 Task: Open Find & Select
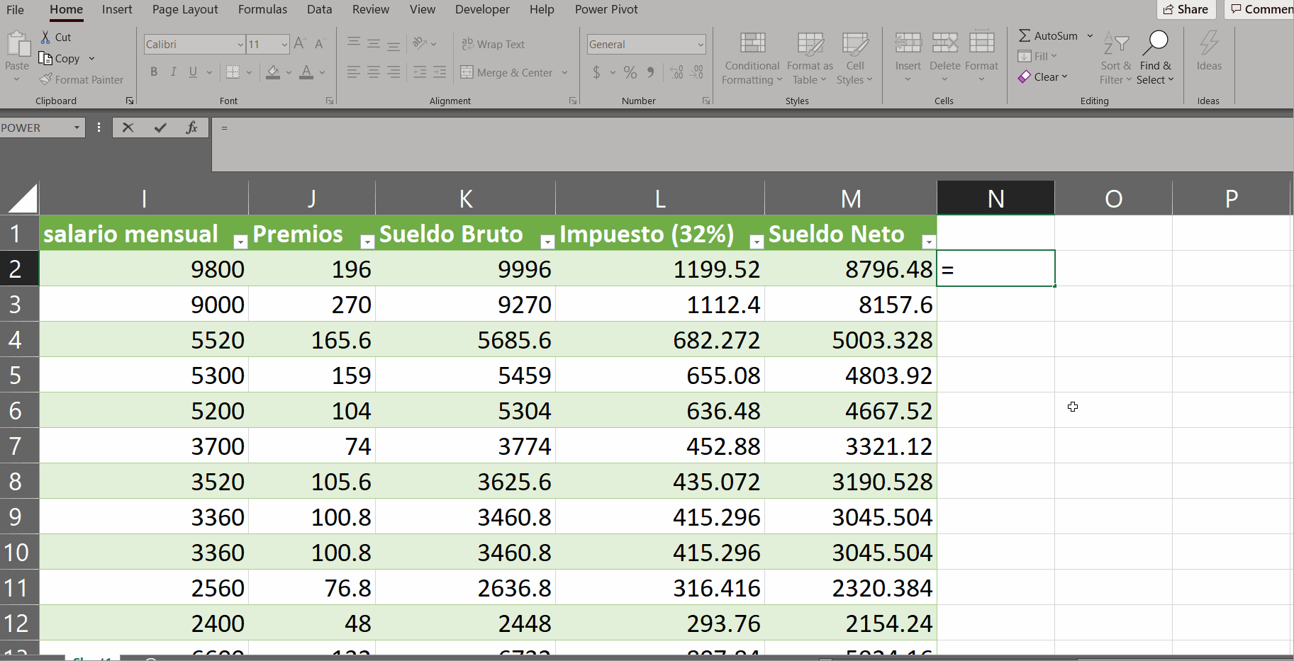[x=1155, y=58]
